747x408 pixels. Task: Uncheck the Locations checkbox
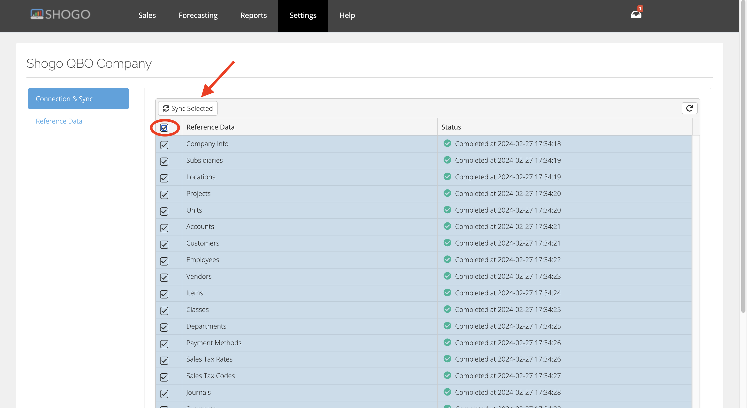point(164,178)
